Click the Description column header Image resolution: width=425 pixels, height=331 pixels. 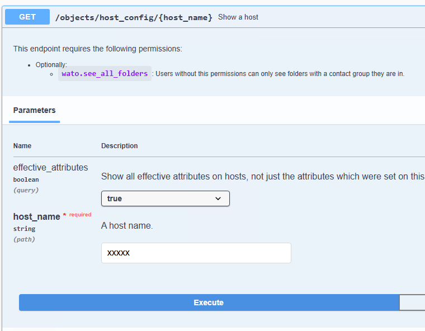pos(119,146)
